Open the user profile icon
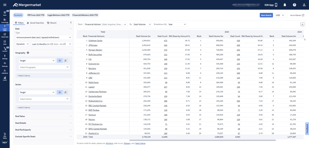The width and height of the screenshot is (309, 148). [x=304, y=5]
